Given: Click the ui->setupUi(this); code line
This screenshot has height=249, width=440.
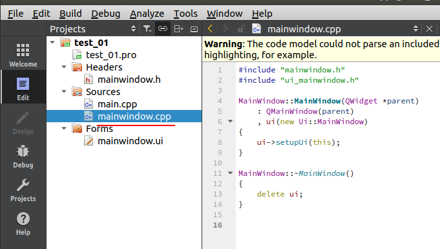Looking at the screenshot, I should 299,142.
